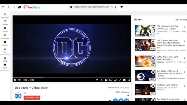Favorite The Flash Trailer (4K Edit) via star
This screenshot has width=187, height=105.
click(x=153, y=86)
